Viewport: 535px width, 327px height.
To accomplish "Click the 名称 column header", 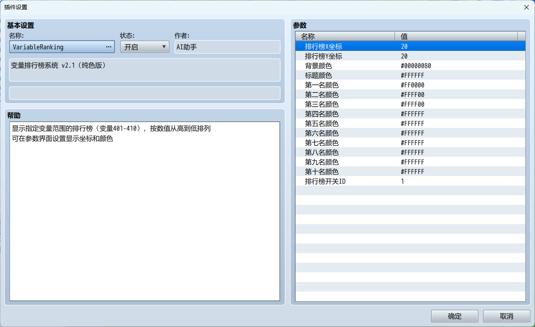I will click(x=345, y=36).
